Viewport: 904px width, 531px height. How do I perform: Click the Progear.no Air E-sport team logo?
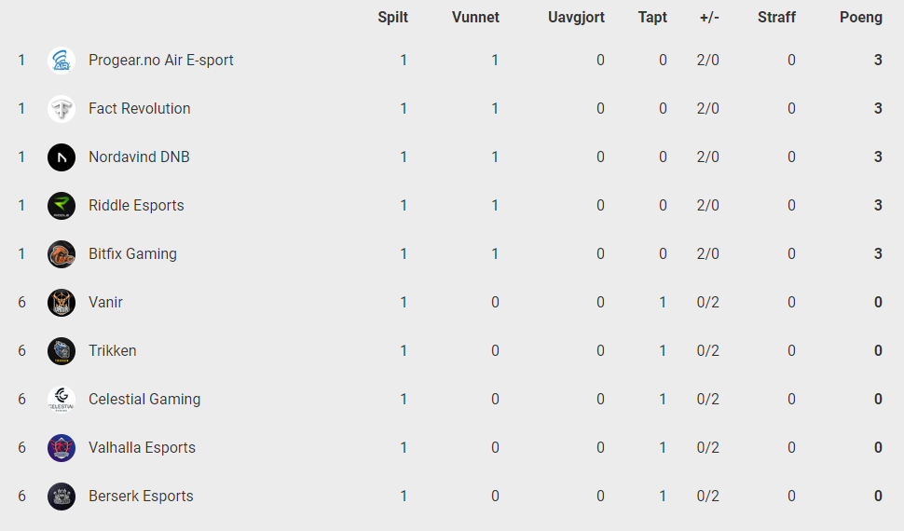pyautogui.click(x=62, y=61)
